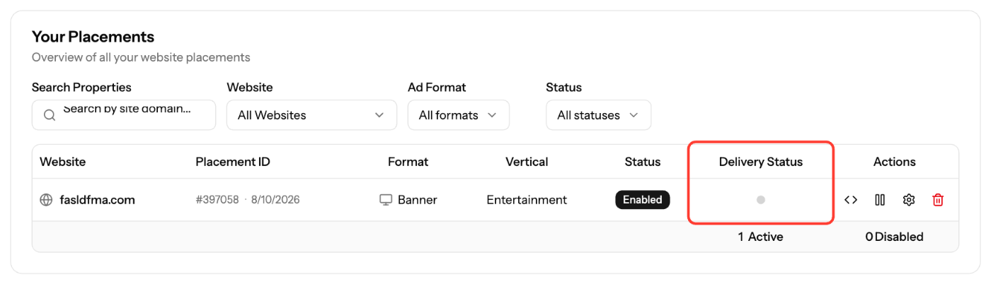Select the fasldfma.com website name
Image resolution: width=991 pixels, height=284 pixels.
(x=97, y=200)
